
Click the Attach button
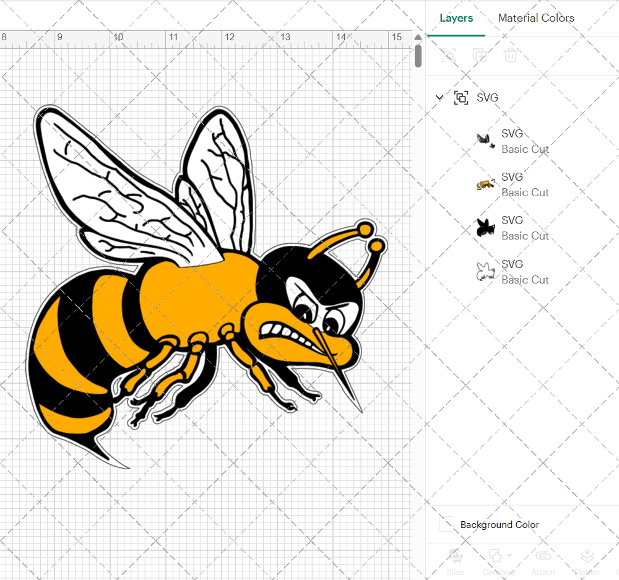(543, 561)
